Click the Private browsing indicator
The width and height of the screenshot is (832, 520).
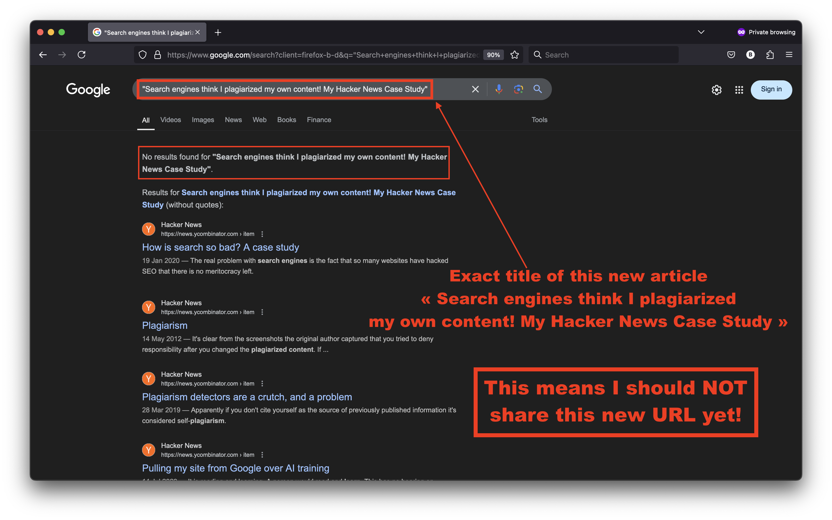coord(766,32)
